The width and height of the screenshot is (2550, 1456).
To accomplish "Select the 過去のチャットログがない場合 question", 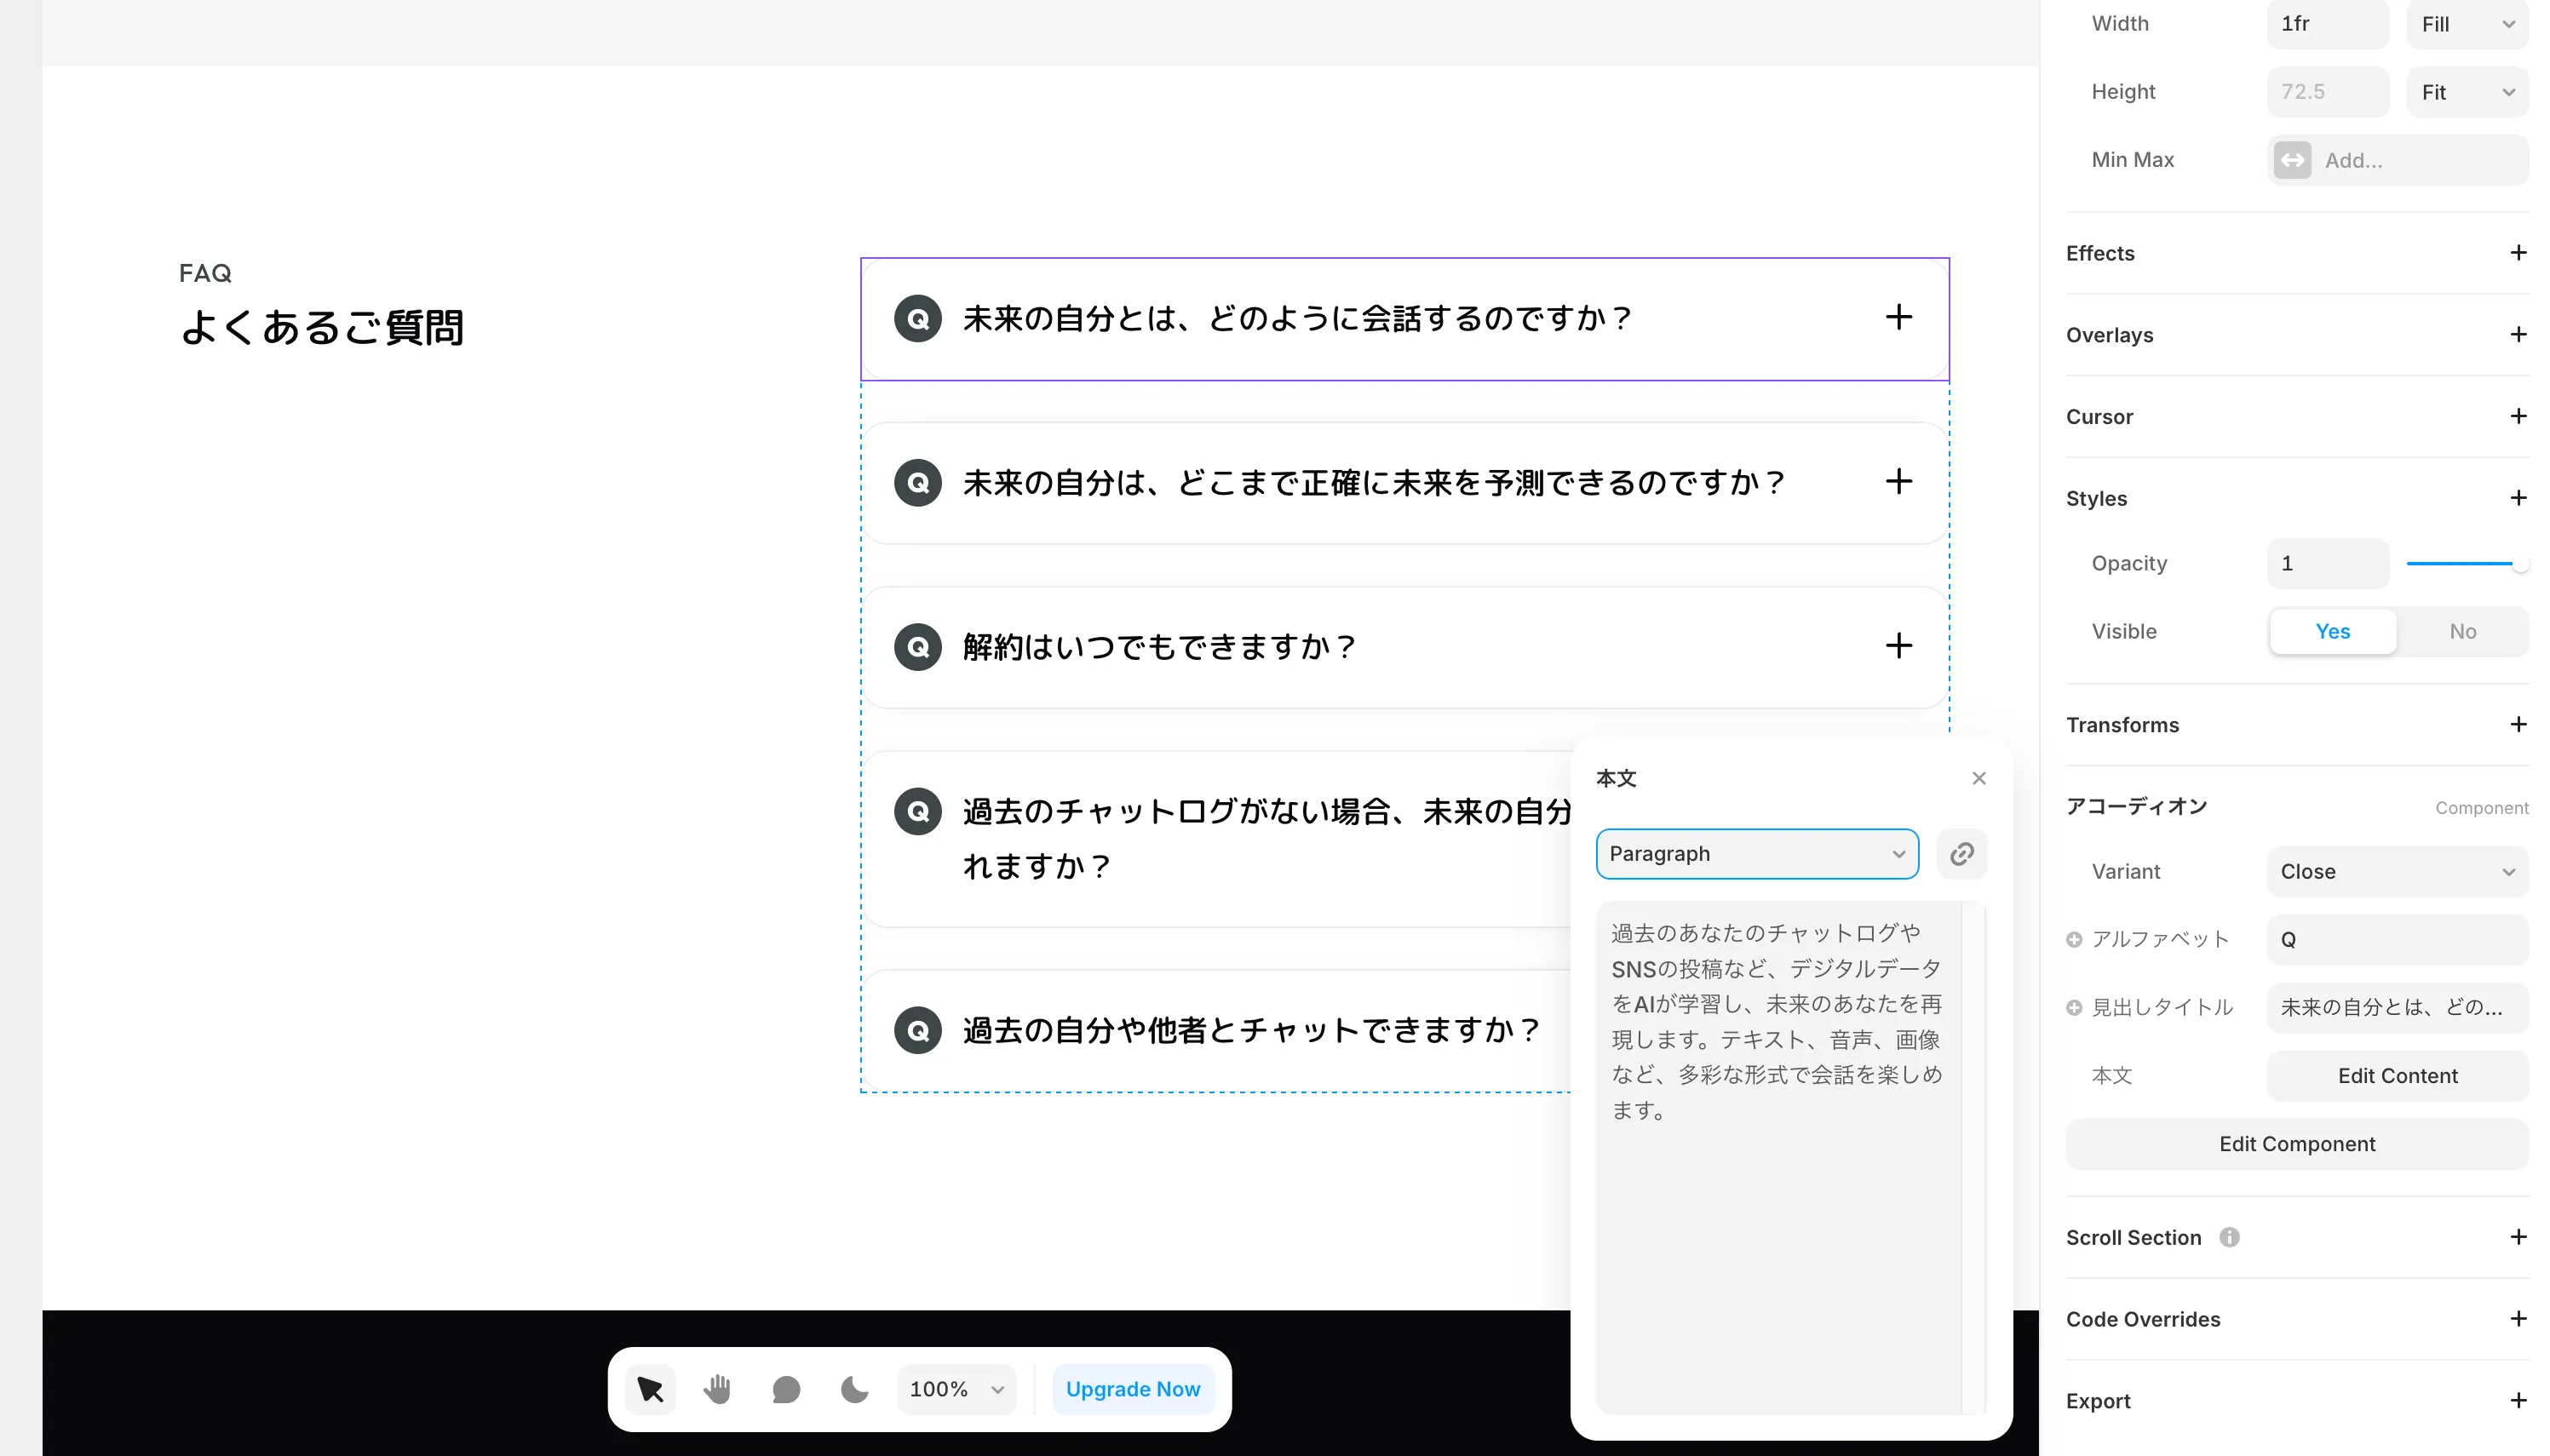I will (1267, 838).
